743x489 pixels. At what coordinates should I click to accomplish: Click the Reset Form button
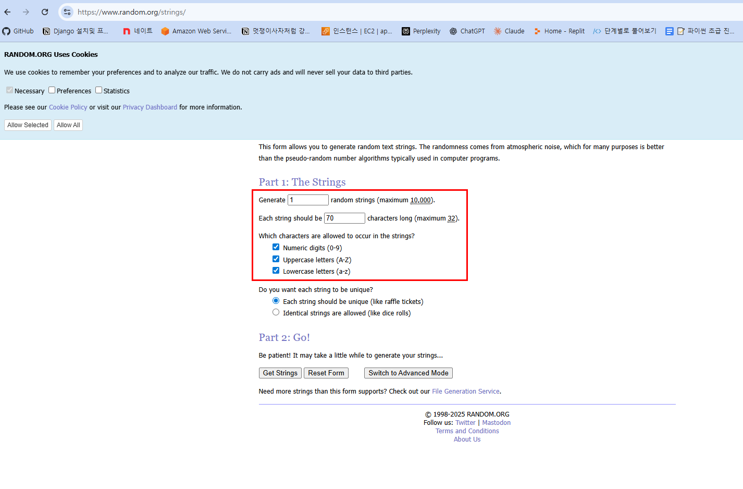click(x=326, y=373)
